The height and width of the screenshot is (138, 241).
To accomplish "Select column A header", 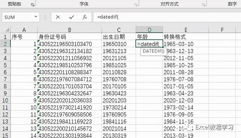I will pos(24,30).
